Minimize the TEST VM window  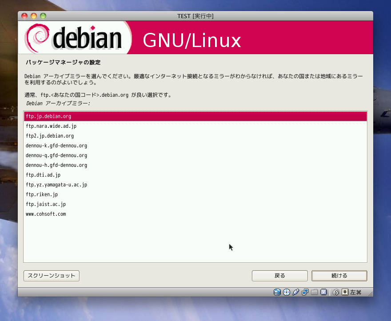pyautogui.click(x=34, y=16)
